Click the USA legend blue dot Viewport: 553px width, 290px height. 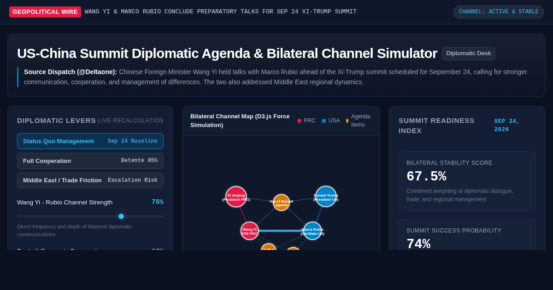(x=324, y=121)
